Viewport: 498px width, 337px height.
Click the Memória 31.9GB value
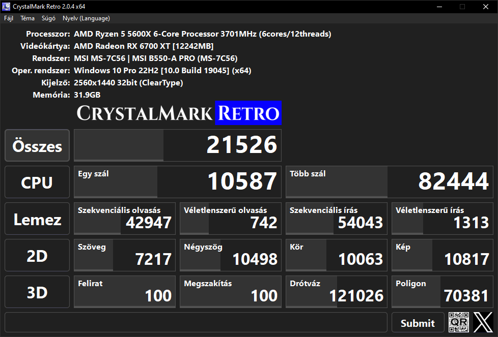tap(87, 95)
